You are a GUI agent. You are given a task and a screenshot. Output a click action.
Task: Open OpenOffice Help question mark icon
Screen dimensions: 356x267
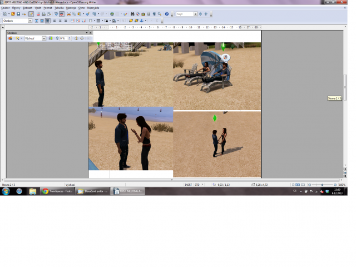[x=167, y=14]
